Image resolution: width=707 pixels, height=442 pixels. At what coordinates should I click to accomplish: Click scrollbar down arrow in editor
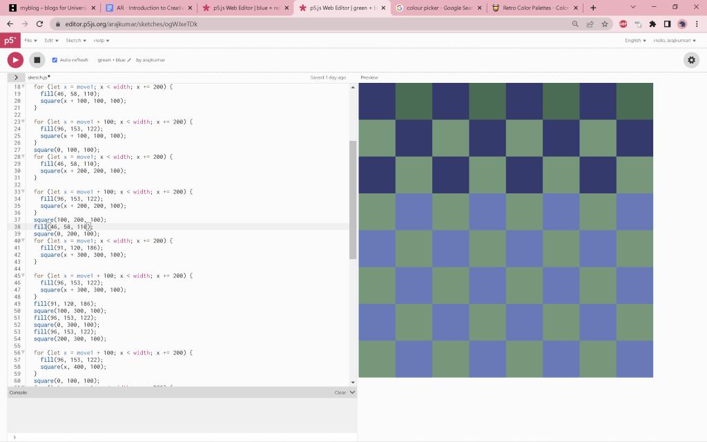click(353, 383)
